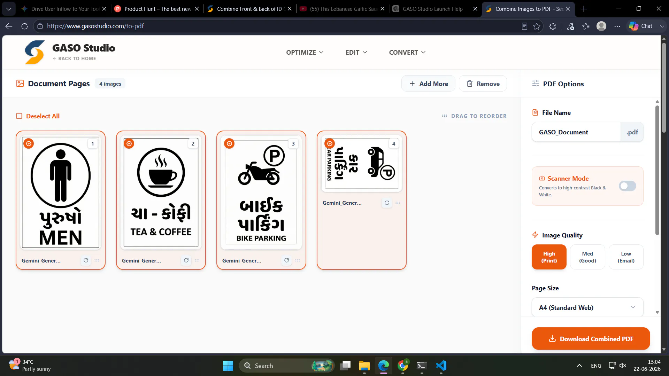Screen dimensions: 669x376
Task: Open the Windows Start menu
Action: click(x=228, y=366)
